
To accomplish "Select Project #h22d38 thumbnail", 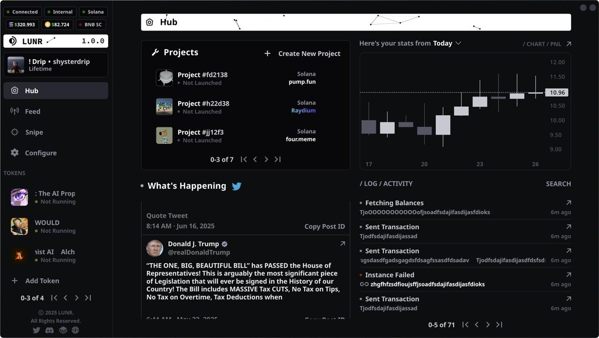I will pyautogui.click(x=164, y=107).
